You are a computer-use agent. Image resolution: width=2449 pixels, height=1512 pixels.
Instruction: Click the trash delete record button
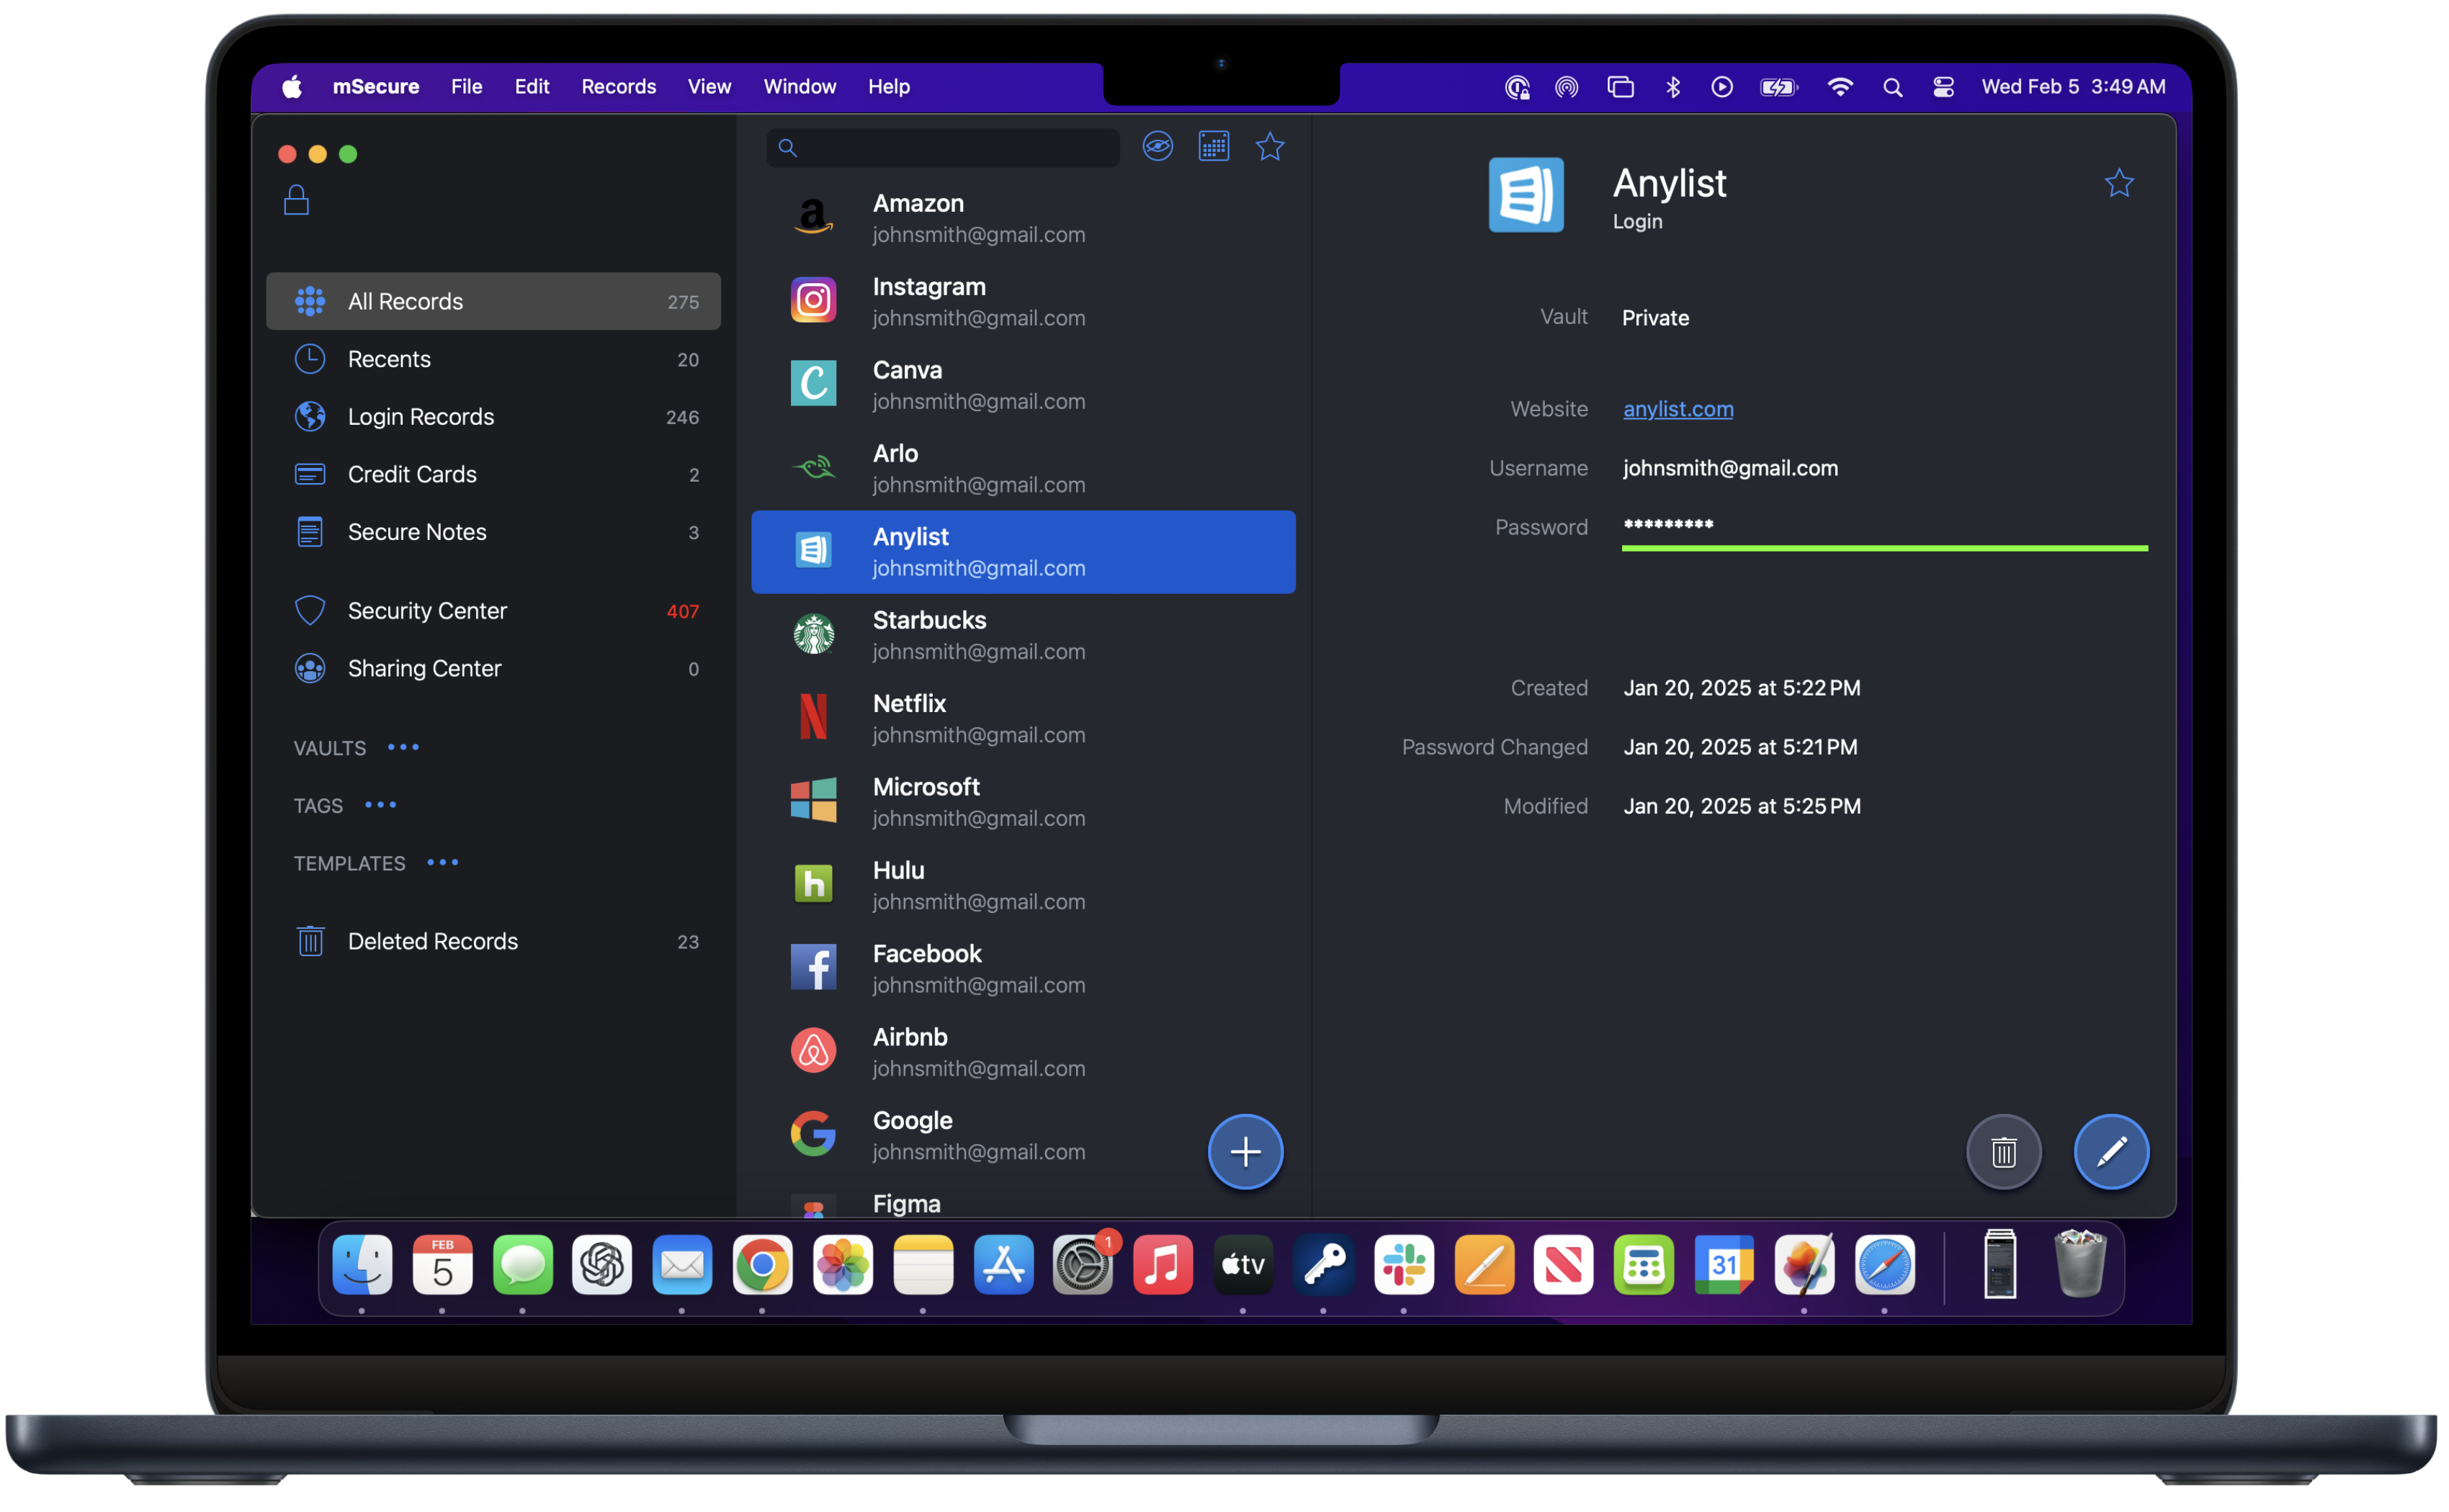tap(2003, 1152)
